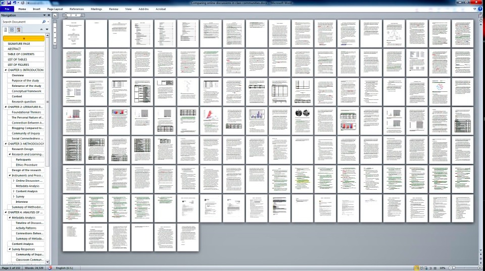Screen dimensions: 485x271
Task: Open the Customize Quick Access Toolbar menu
Action: [x=28, y=3]
